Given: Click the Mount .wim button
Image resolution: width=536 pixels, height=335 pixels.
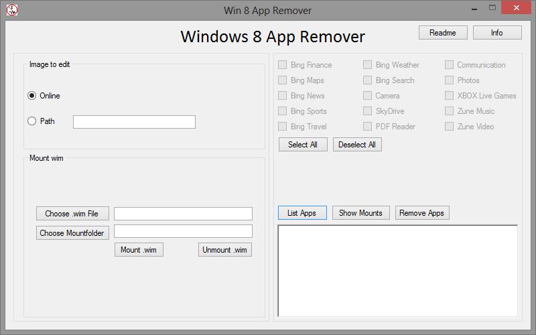Looking at the screenshot, I should click(x=139, y=250).
